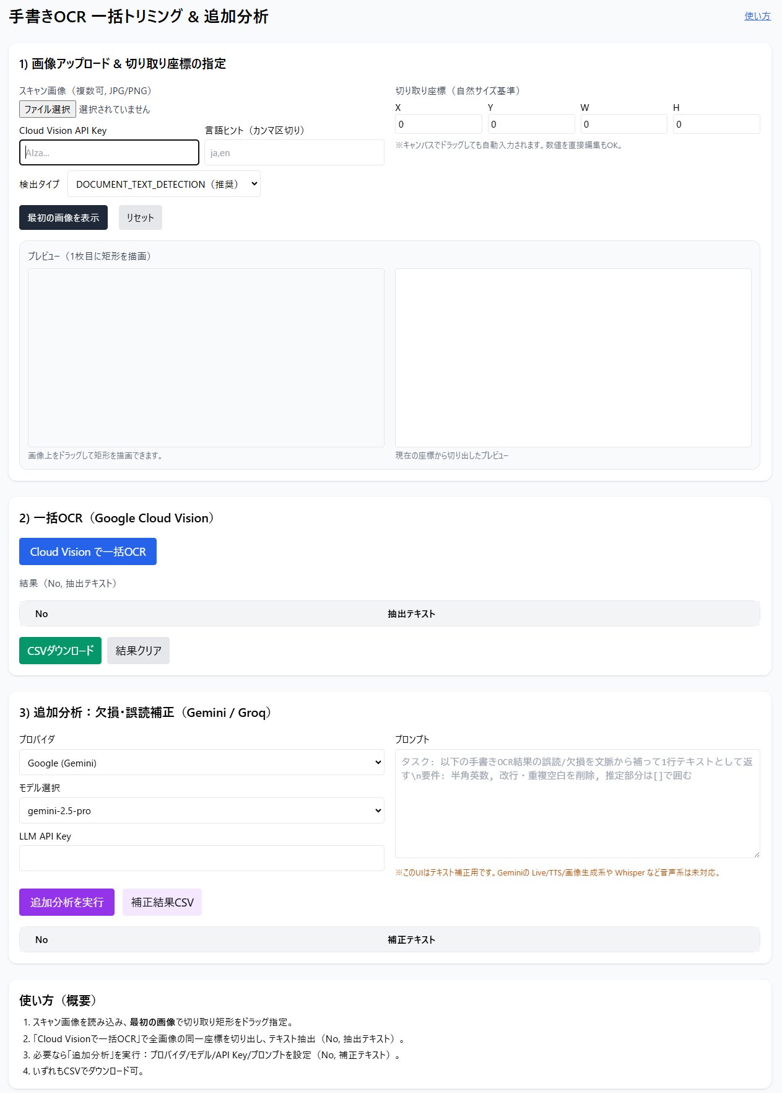Click the 補正テキスト column header
Screen dimensions: 782x1093
(x=411, y=939)
